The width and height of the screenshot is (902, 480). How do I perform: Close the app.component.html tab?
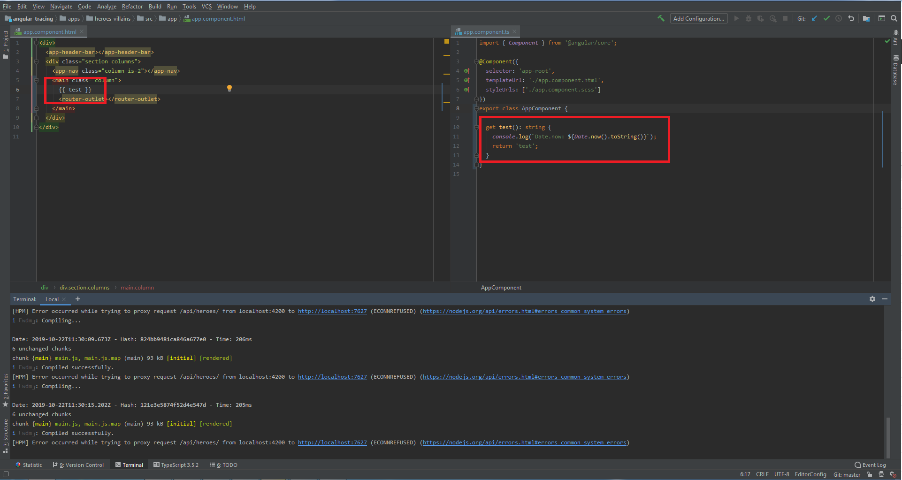pyautogui.click(x=82, y=32)
